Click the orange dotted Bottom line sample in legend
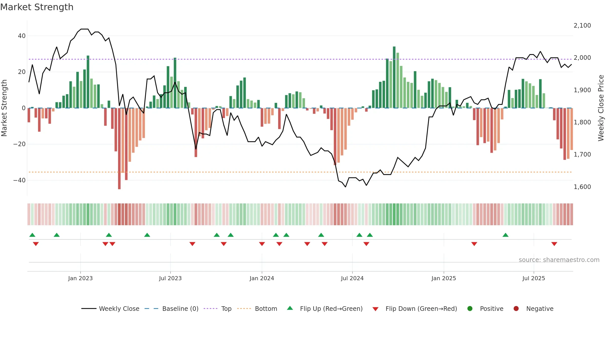 click(x=244, y=309)
